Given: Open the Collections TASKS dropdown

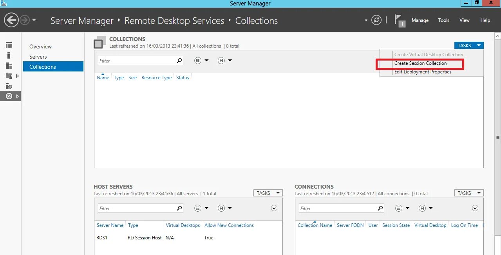Looking at the screenshot, I should coord(468,45).
